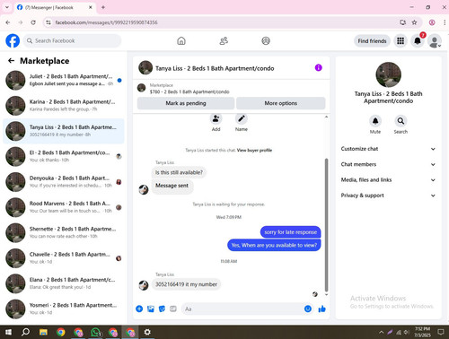The height and width of the screenshot is (339, 449).
Task: Open the El apartment conversation
Action: coord(64,156)
